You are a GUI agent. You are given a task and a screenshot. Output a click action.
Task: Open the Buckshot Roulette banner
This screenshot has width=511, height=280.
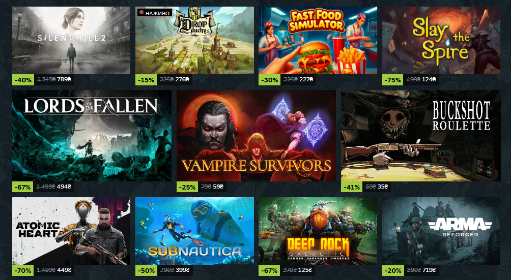(x=421, y=136)
